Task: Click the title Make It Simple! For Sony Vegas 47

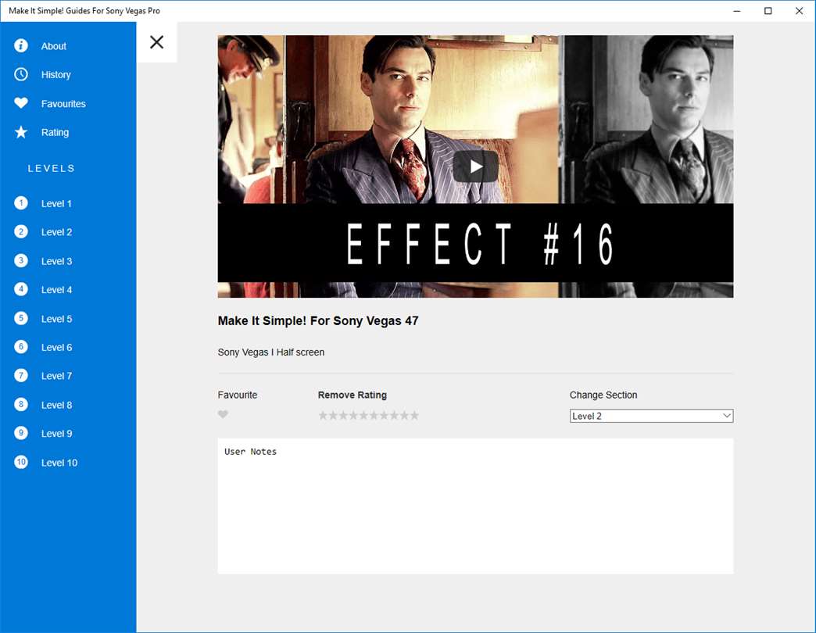Action: pyautogui.click(x=318, y=321)
